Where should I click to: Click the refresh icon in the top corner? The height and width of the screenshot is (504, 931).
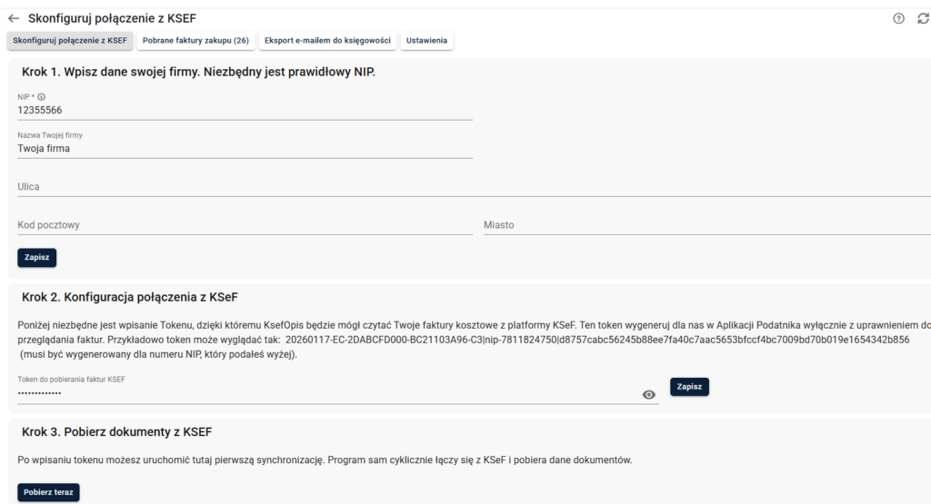[923, 18]
